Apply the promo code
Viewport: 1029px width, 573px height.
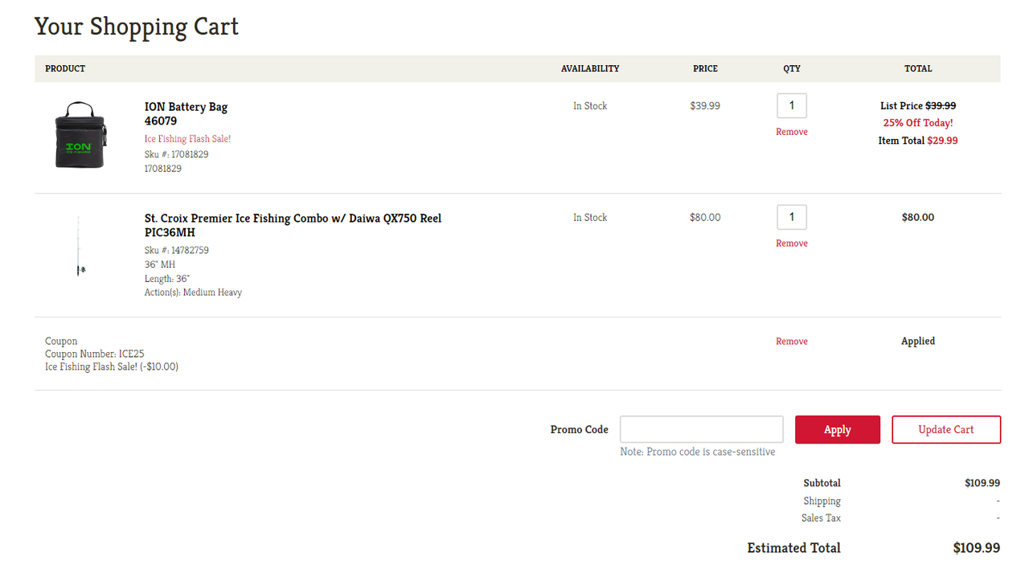[838, 429]
